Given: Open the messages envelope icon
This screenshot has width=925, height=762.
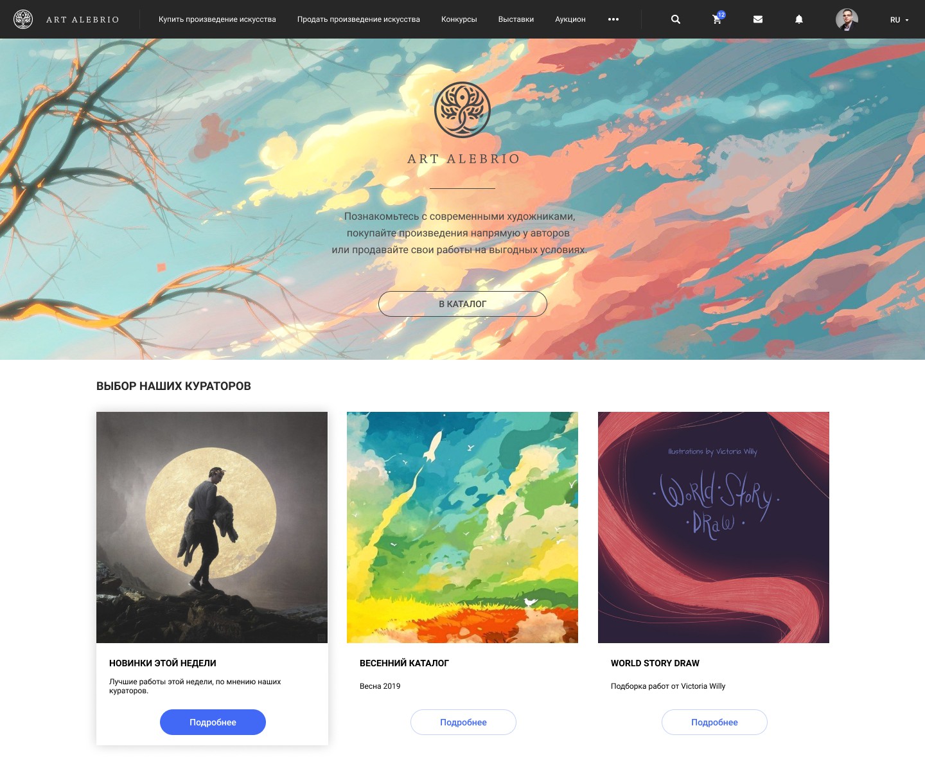Looking at the screenshot, I should (758, 19).
